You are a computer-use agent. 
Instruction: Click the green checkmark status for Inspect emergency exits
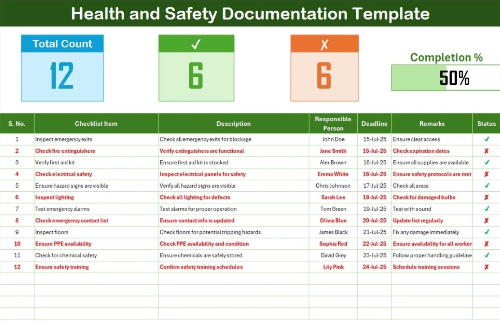click(487, 139)
